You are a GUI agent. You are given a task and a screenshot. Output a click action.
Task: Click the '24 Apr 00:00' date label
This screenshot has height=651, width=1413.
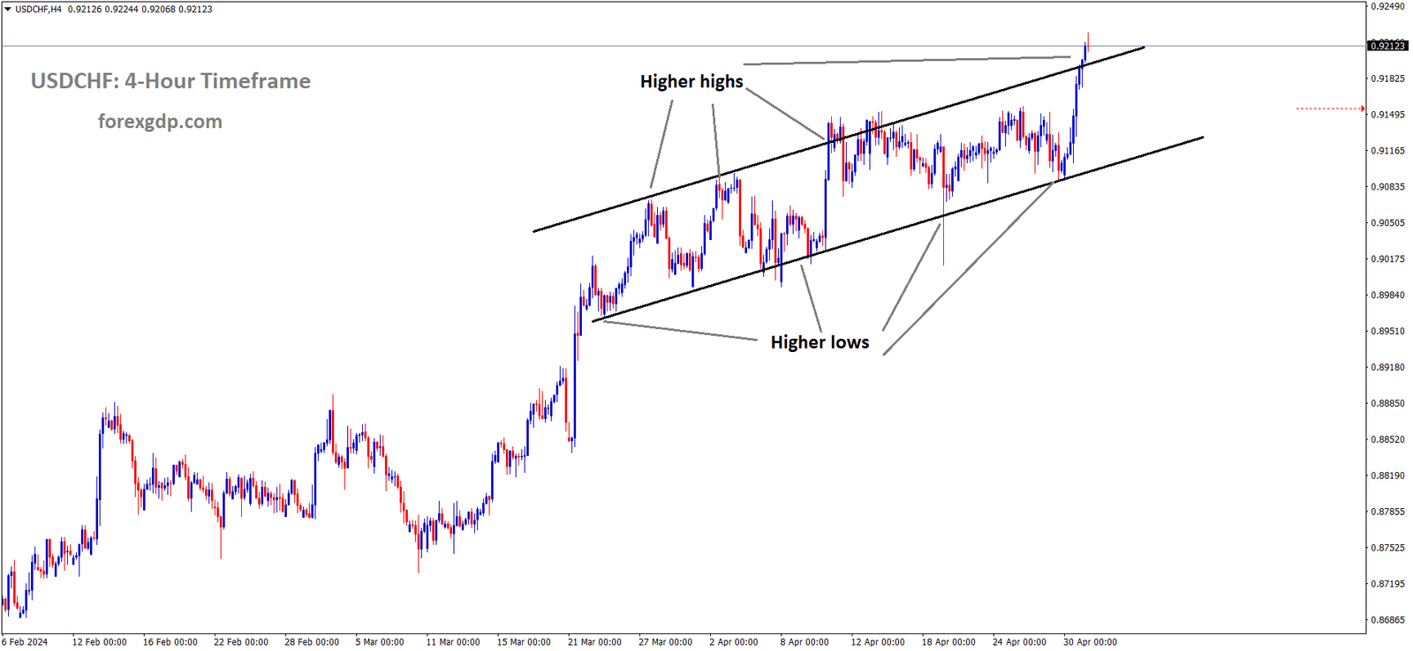click(1019, 642)
